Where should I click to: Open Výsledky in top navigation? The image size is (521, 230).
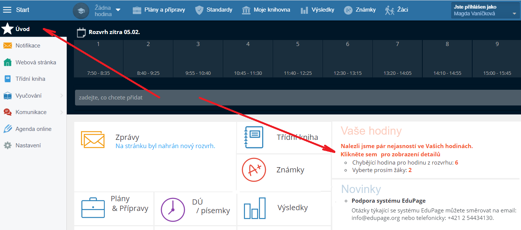point(323,10)
